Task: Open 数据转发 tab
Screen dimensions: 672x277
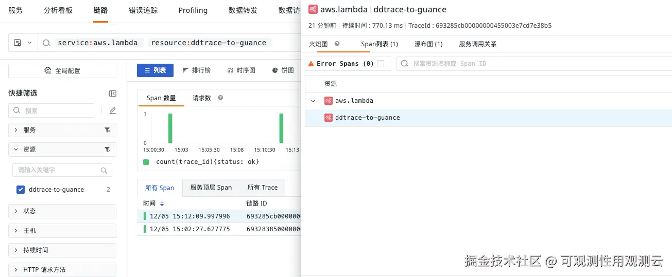Action: pos(243,10)
